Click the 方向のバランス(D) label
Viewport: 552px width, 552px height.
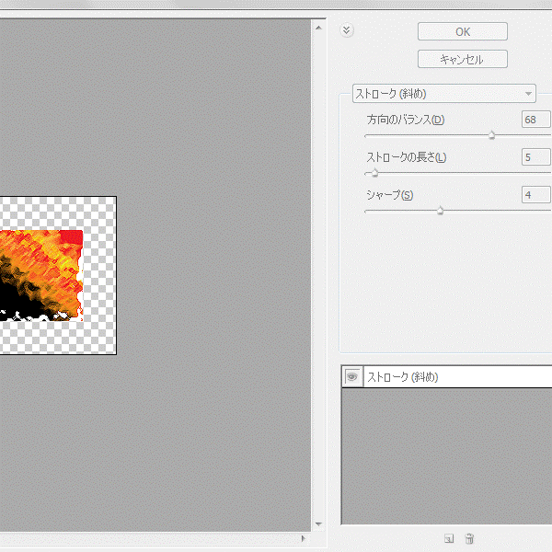coord(406,120)
